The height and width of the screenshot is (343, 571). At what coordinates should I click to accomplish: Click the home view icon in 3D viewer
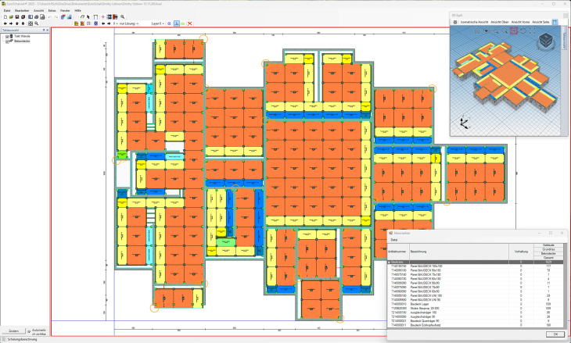[x=477, y=30]
